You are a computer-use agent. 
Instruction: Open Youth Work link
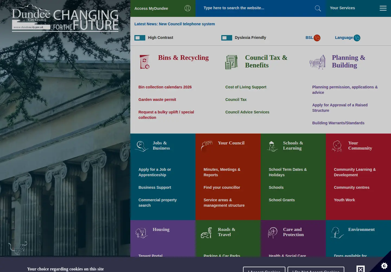pyautogui.click(x=344, y=200)
